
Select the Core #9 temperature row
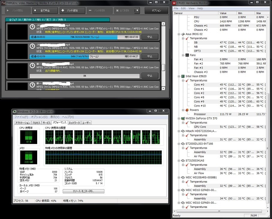tap(230, 102)
